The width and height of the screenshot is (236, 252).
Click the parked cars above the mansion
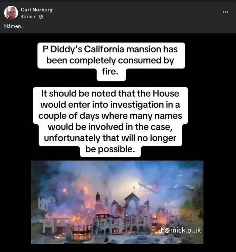(183, 187)
